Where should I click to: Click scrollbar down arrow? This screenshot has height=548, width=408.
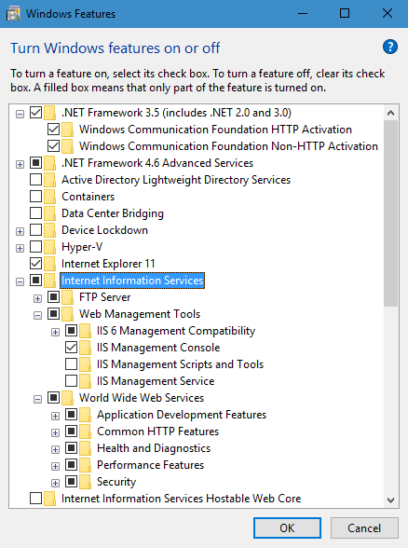(x=391, y=500)
